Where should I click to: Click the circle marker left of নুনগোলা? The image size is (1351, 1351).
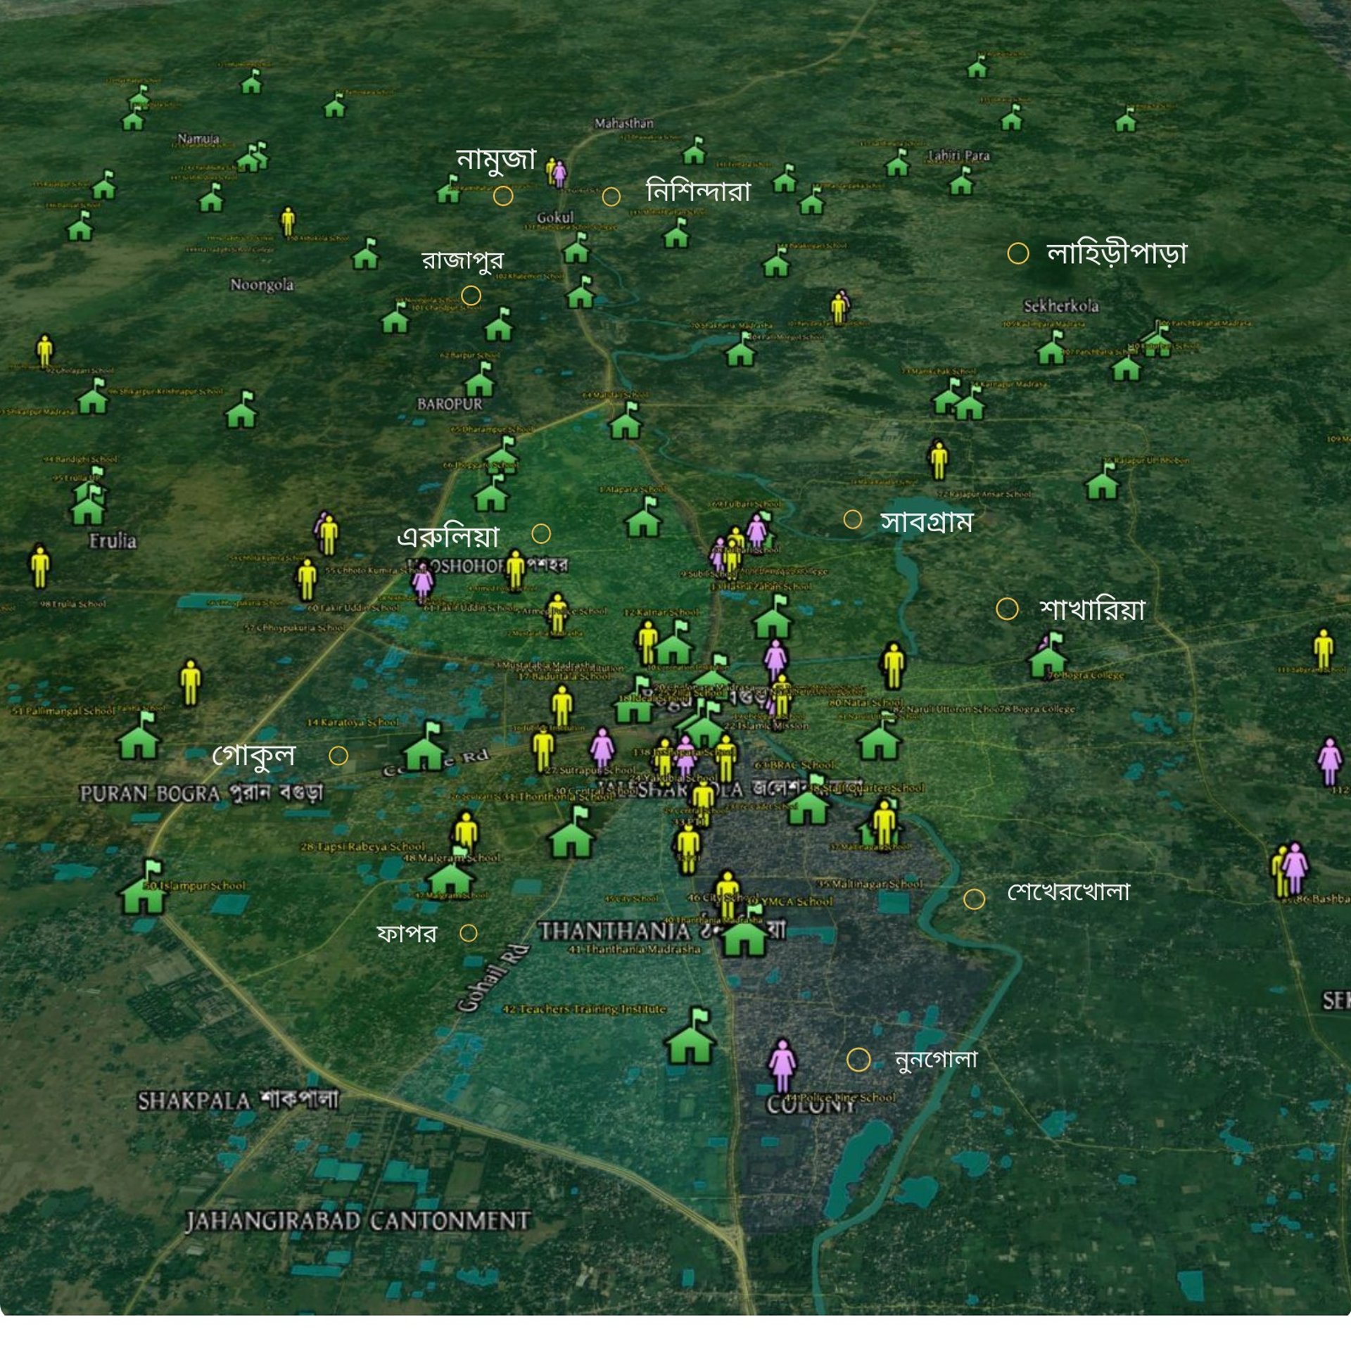(858, 1060)
